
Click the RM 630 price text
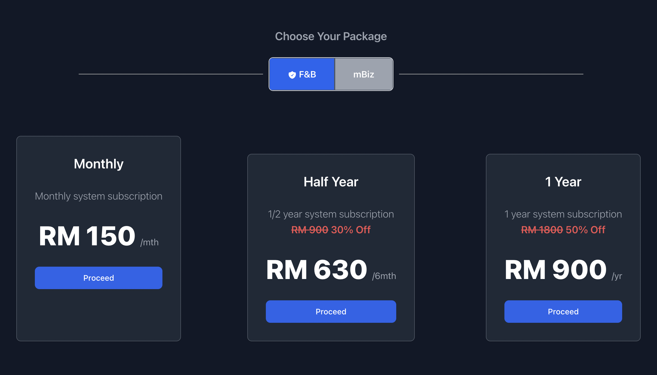tap(317, 270)
